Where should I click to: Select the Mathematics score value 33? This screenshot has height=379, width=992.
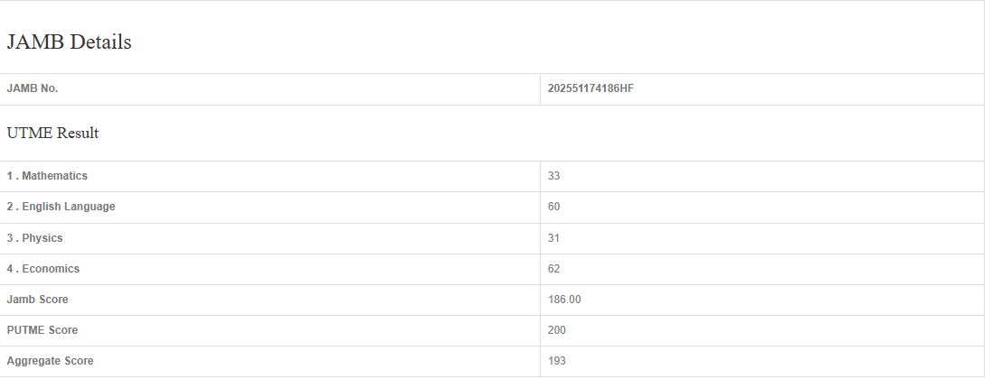[553, 176]
